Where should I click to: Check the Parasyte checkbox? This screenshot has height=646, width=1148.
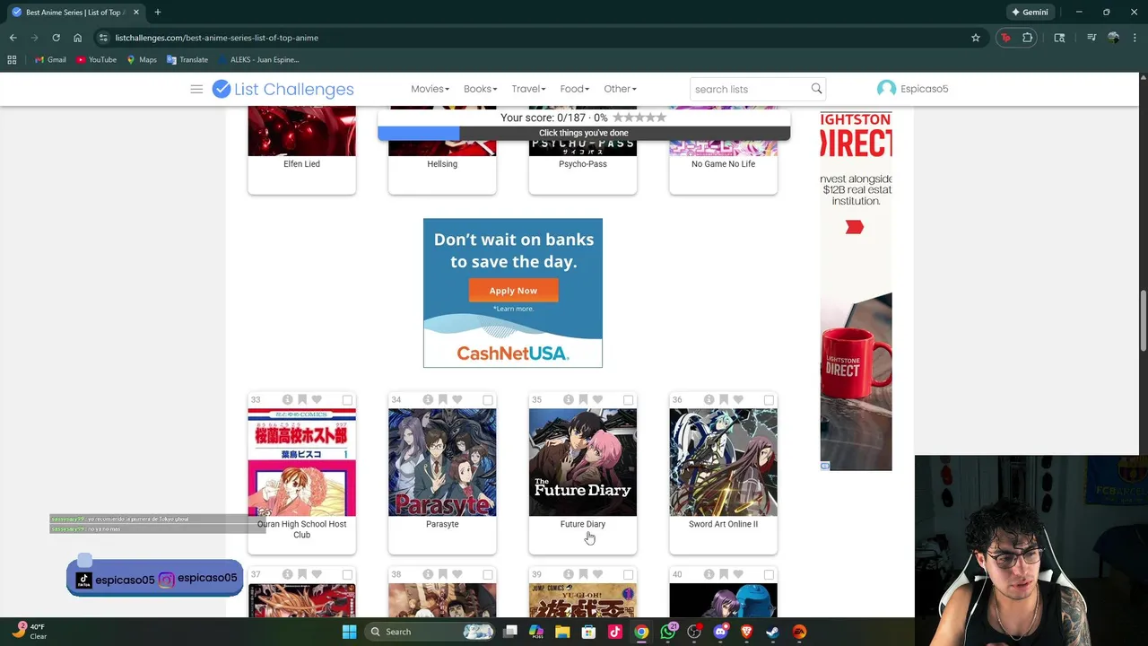tap(488, 399)
